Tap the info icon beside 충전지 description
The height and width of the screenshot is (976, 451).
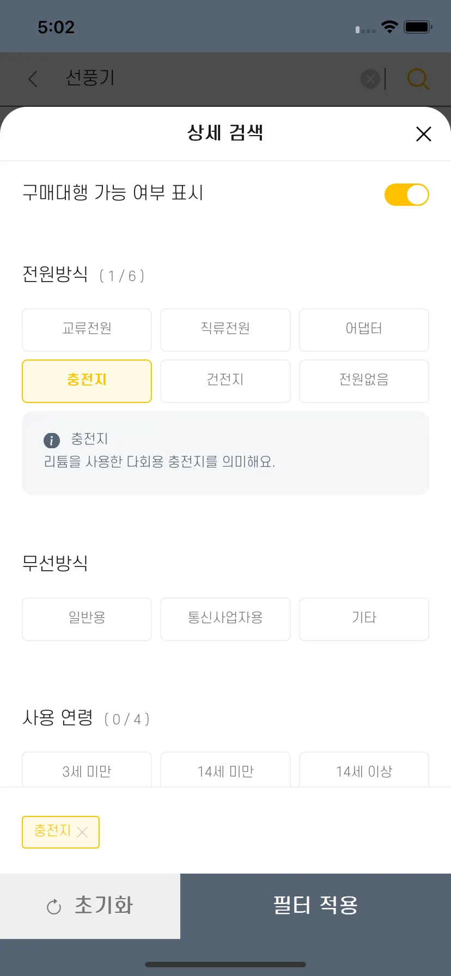click(52, 440)
